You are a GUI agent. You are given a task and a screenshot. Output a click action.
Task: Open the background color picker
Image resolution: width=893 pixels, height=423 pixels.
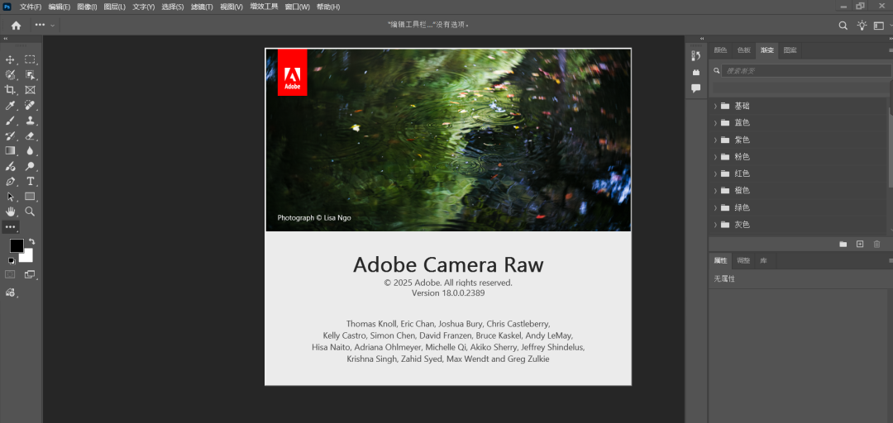28,257
